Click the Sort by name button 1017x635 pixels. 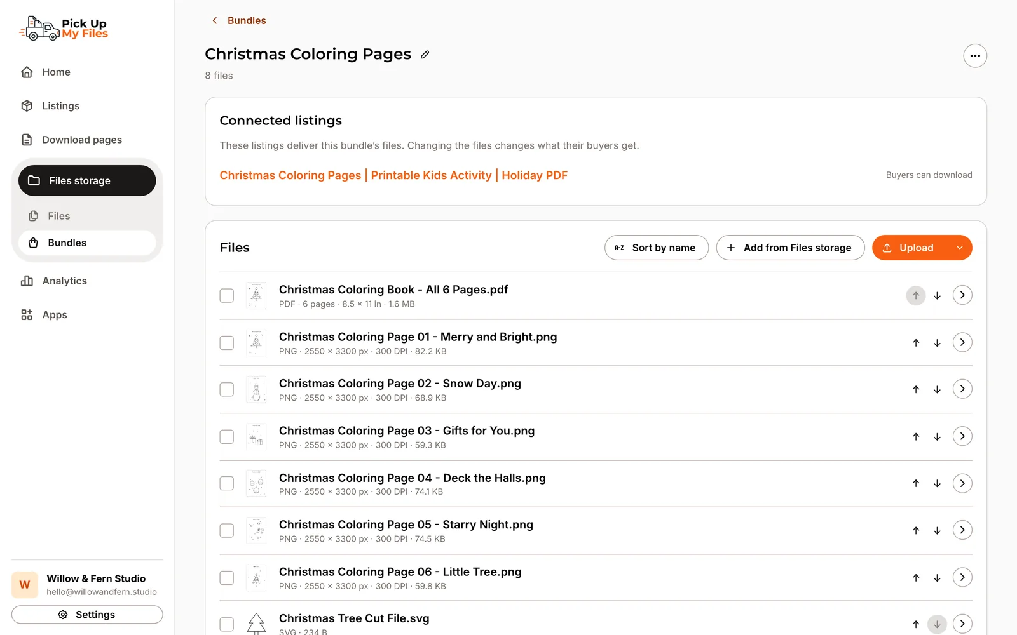pos(657,248)
